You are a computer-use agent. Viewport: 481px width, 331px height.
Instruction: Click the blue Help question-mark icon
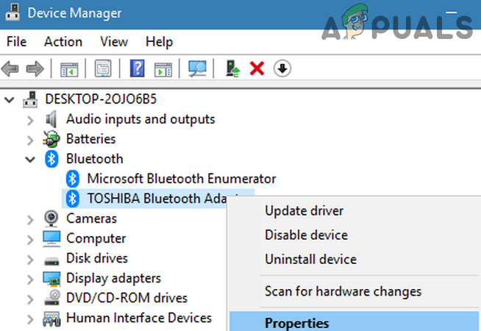tap(137, 68)
